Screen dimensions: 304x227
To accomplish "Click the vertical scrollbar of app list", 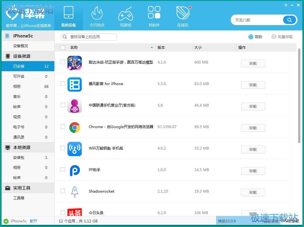I will tap(299, 96).
